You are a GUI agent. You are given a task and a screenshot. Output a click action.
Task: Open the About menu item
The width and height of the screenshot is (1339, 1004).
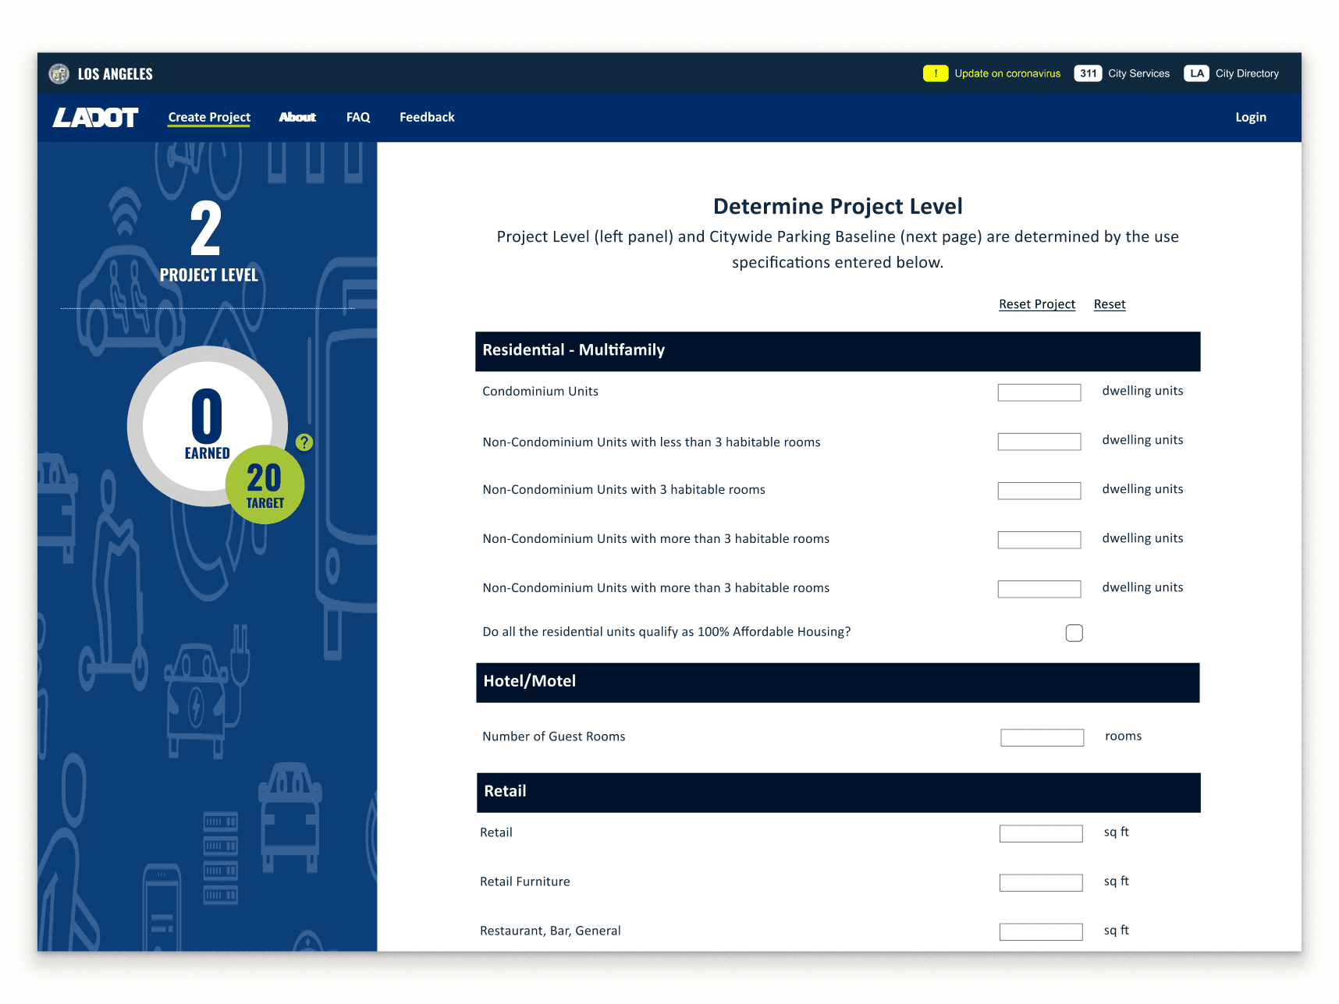click(297, 117)
